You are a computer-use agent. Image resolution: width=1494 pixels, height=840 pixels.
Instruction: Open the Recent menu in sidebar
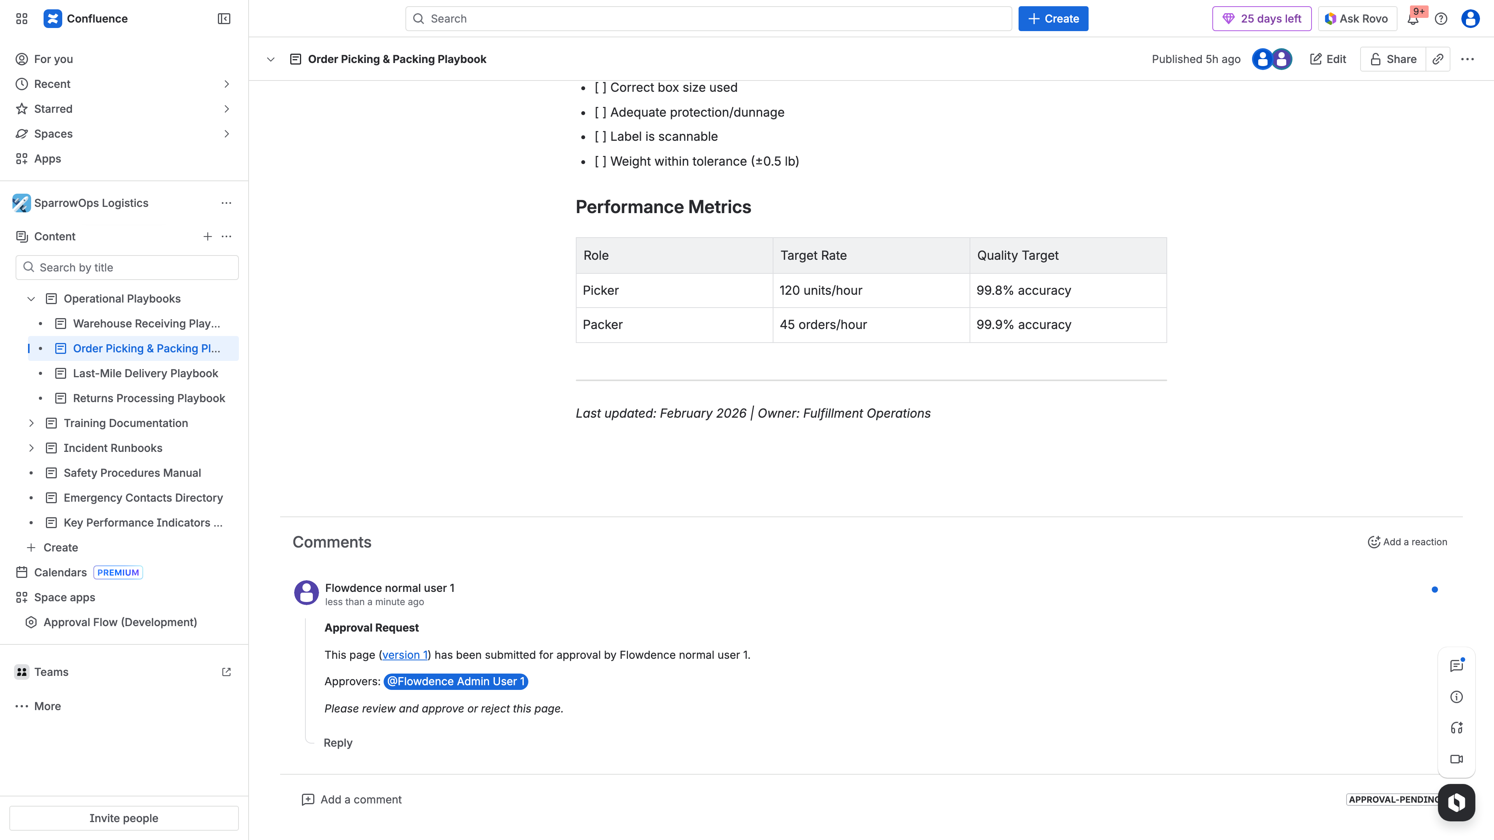point(227,84)
